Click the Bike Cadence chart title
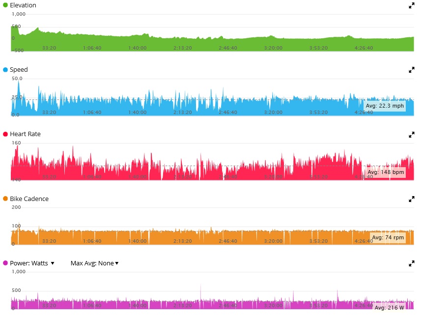 point(29,199)
